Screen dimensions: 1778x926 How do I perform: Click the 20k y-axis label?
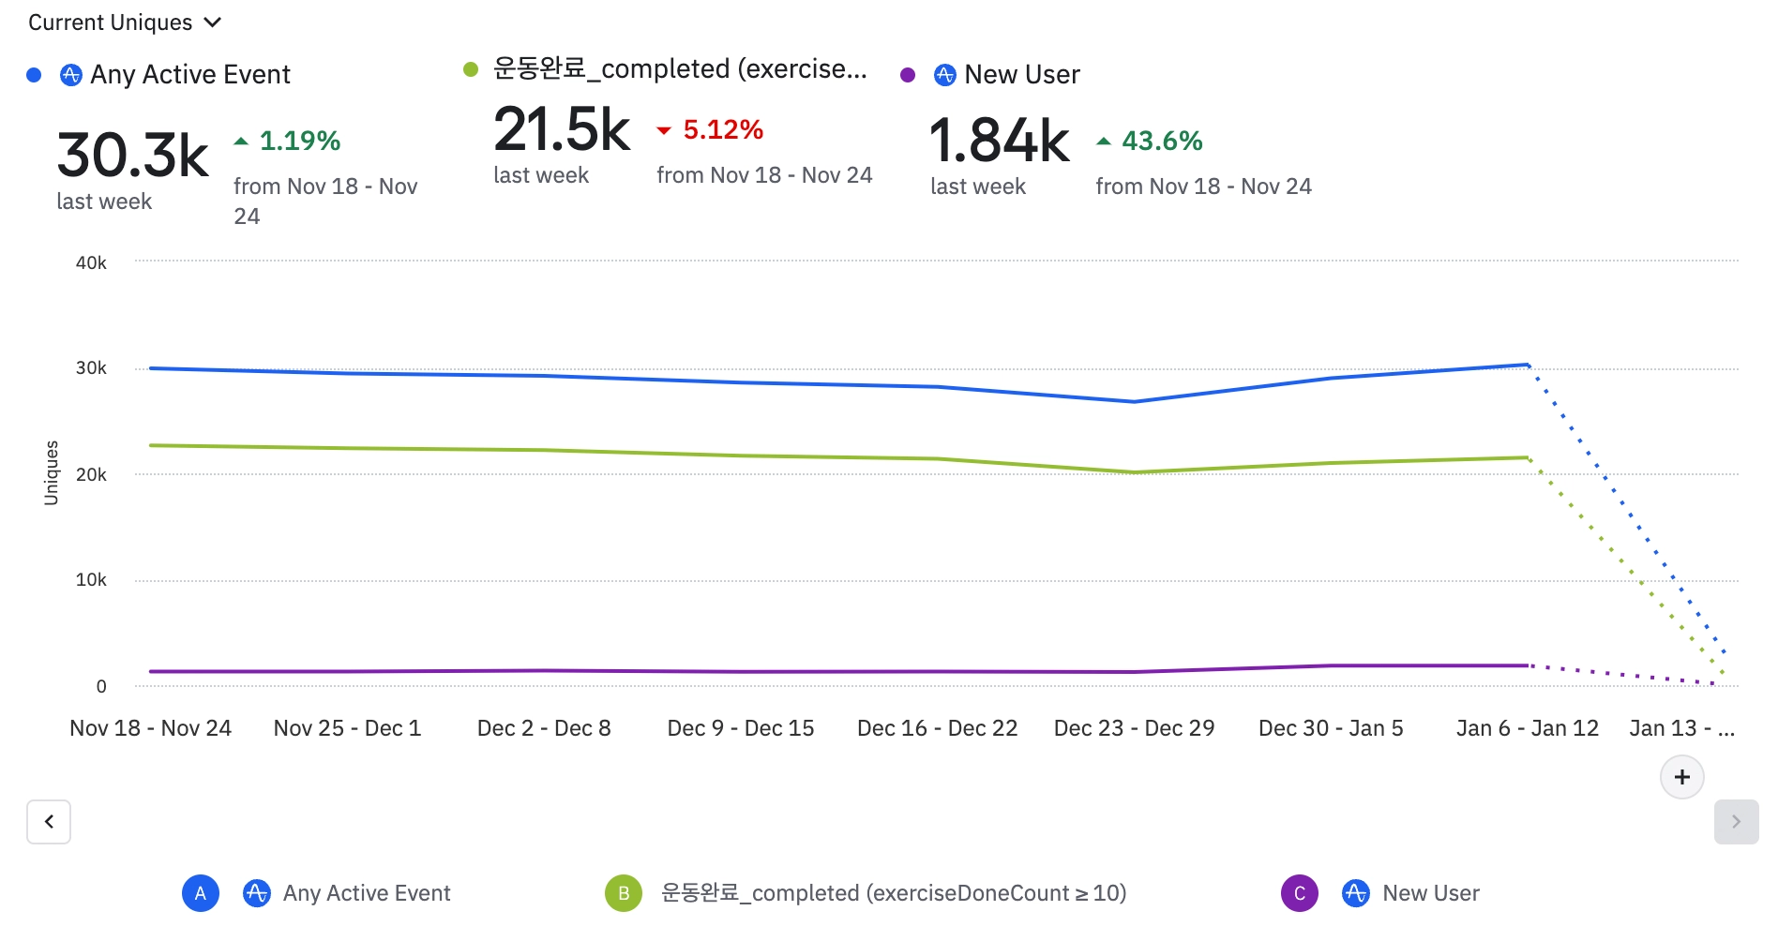point(91,475)
